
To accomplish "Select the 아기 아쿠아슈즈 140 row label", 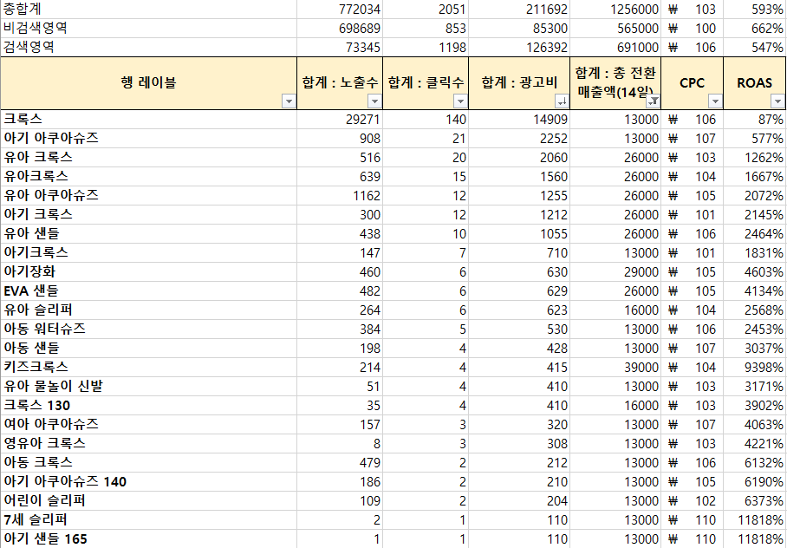I will (x=65, y=482).
